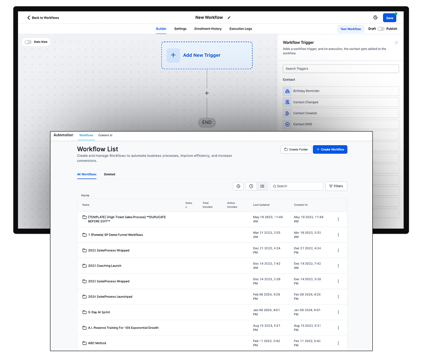Click the Last Updated column header
This screenshot has height=357, width=422.
click(261, 205)
